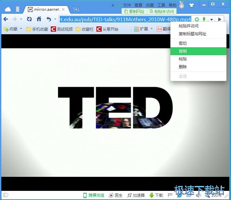231x200 pixels.
Task: Click the green lightning speed-mode icon
Action: (204, 19)
